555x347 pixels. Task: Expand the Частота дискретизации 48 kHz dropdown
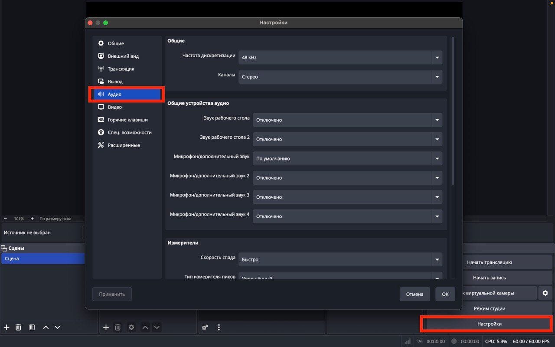point(340,58)
